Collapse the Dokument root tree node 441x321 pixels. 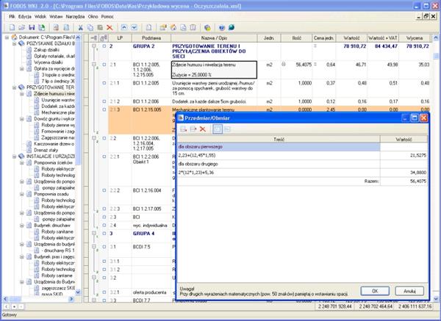[5, 37]
